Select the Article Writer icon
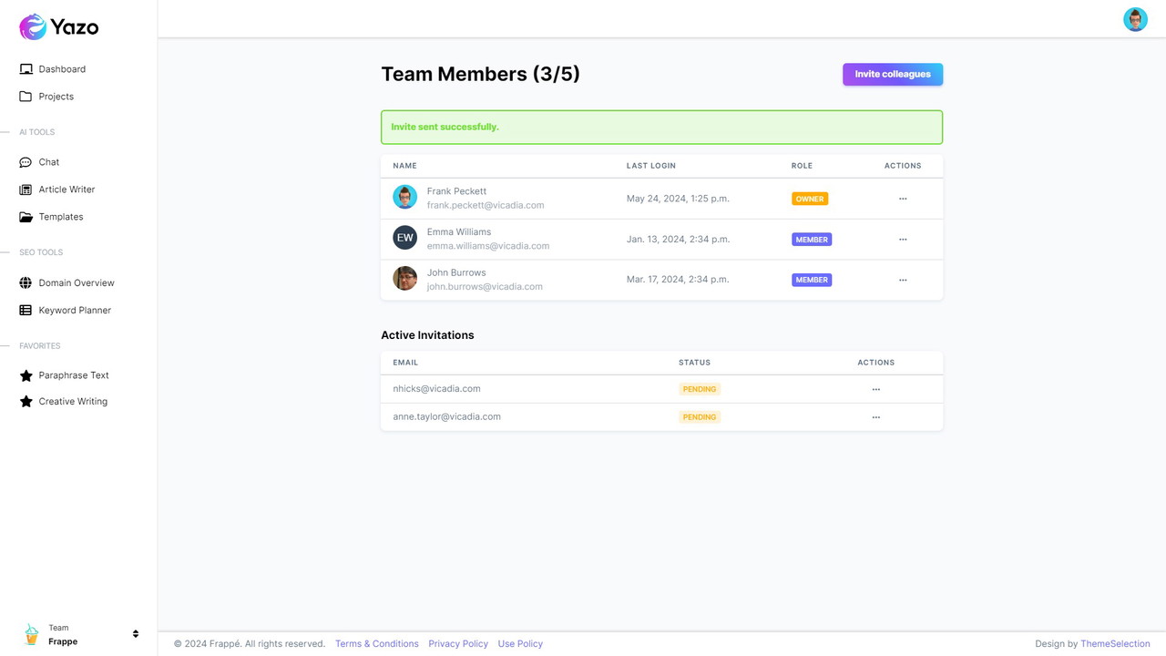The image size is (1166, 656). [x=26, y=190]
